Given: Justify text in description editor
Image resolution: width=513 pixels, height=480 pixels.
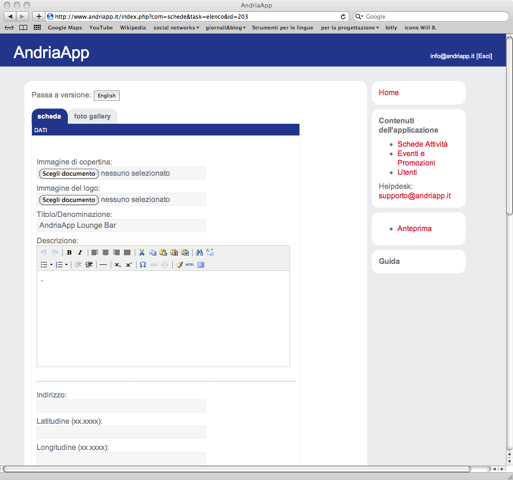Looking at the screenshot, I should 127,252.
